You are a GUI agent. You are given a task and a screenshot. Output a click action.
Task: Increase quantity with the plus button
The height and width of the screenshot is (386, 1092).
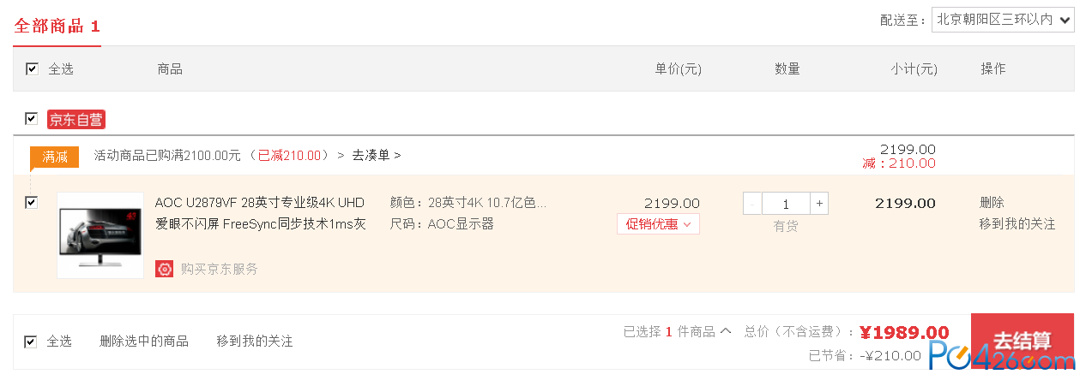pyautogui.click(x=820, y=204)
